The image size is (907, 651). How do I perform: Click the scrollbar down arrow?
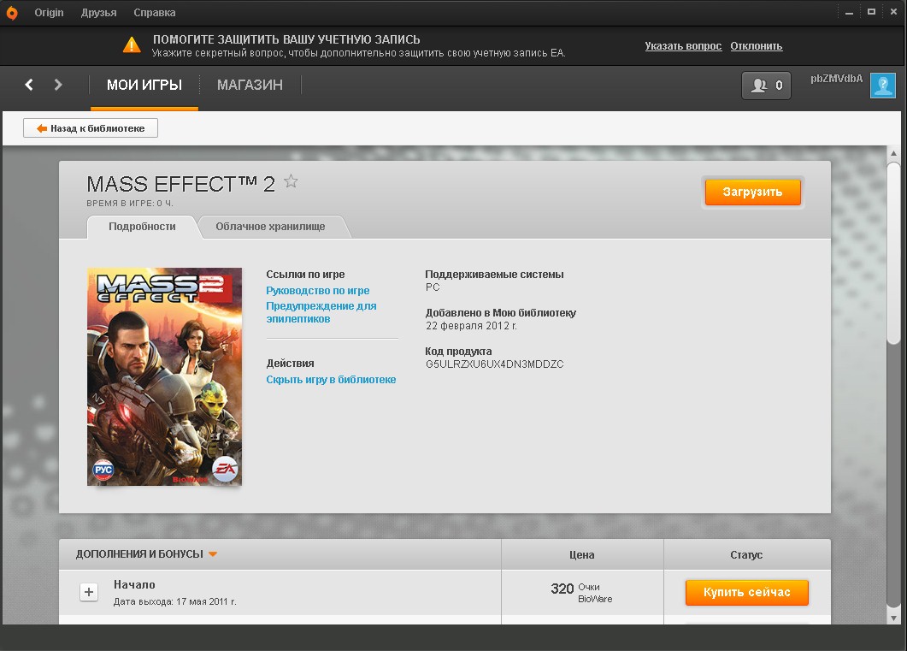(893, 618)
